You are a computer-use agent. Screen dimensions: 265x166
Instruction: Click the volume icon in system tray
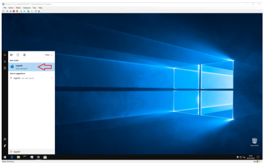coord(244,157)
